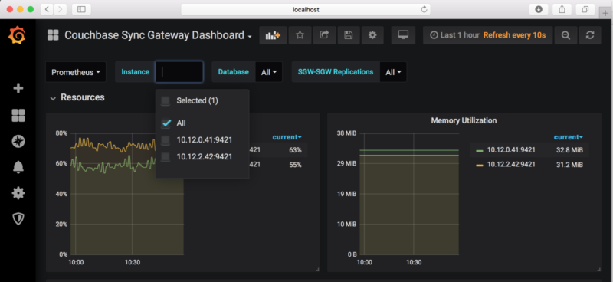Viewport: 613px width, 282px height.
Task: Open the Prometheus datasource dropdown
Action: (76, 72)
